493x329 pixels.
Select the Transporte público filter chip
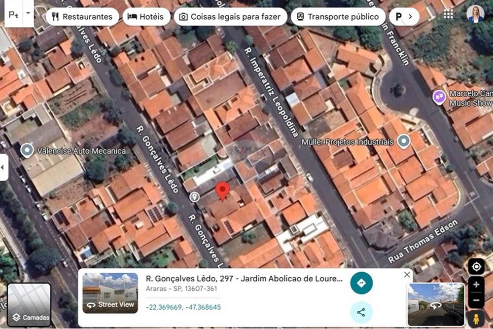tap(338, 16)
